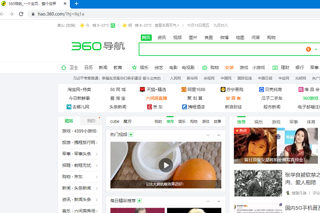Open the 58同城 link

tap(118, 89)
